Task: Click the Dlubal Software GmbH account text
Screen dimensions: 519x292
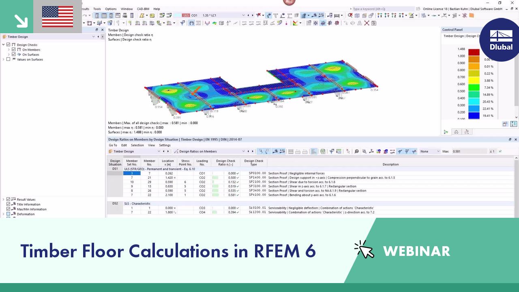Action: click(x=490, y=9)
